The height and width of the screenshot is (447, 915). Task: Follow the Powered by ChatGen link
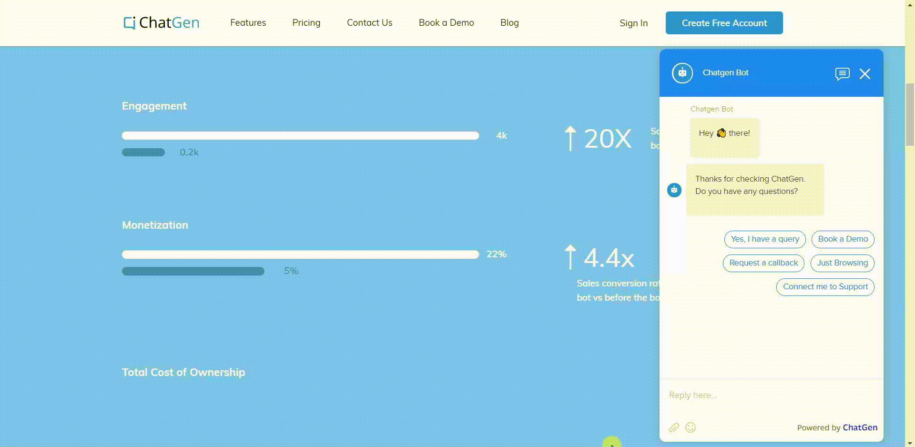pos(837,427)
